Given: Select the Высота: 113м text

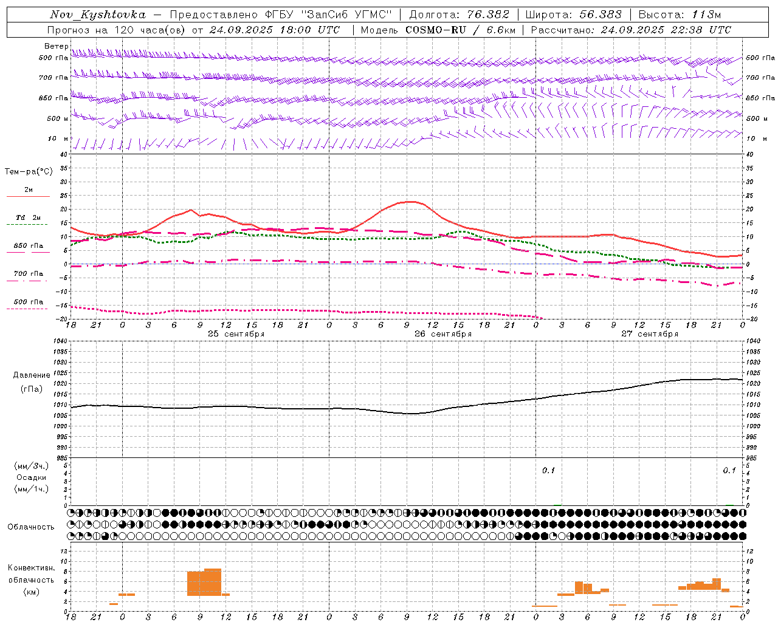Looking at the screenshot, I should tap(680, 15).
